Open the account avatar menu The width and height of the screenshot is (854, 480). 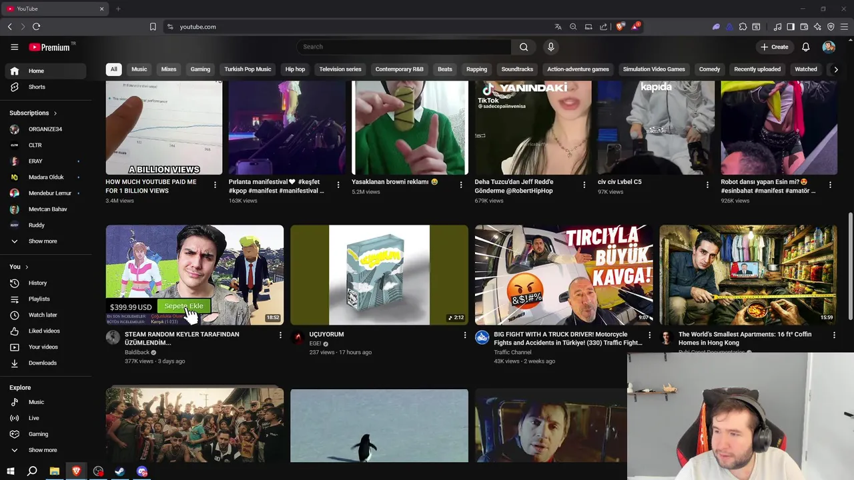[x=829, y=47]
